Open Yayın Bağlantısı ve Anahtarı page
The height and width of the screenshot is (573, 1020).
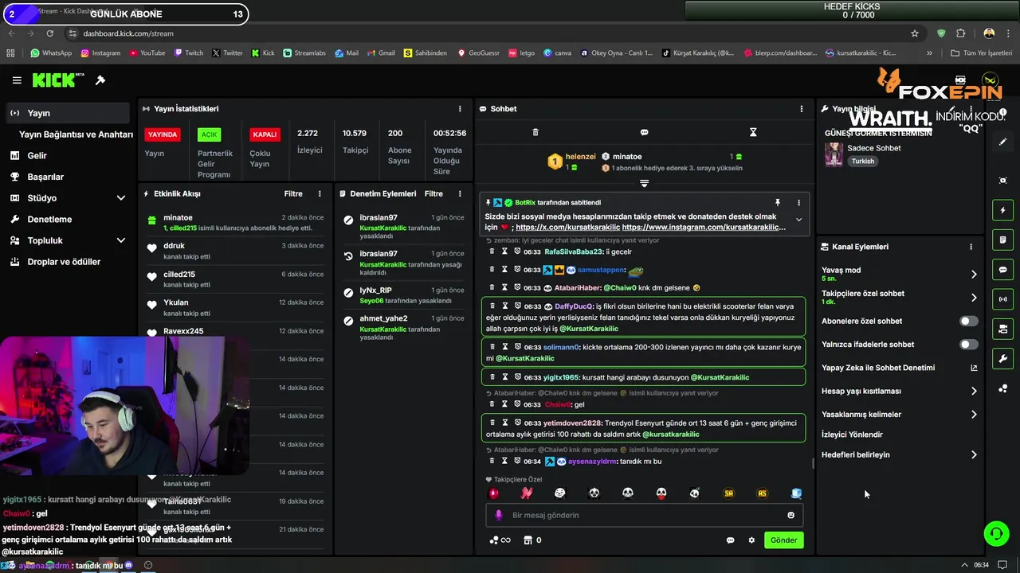tap(76, 134)
